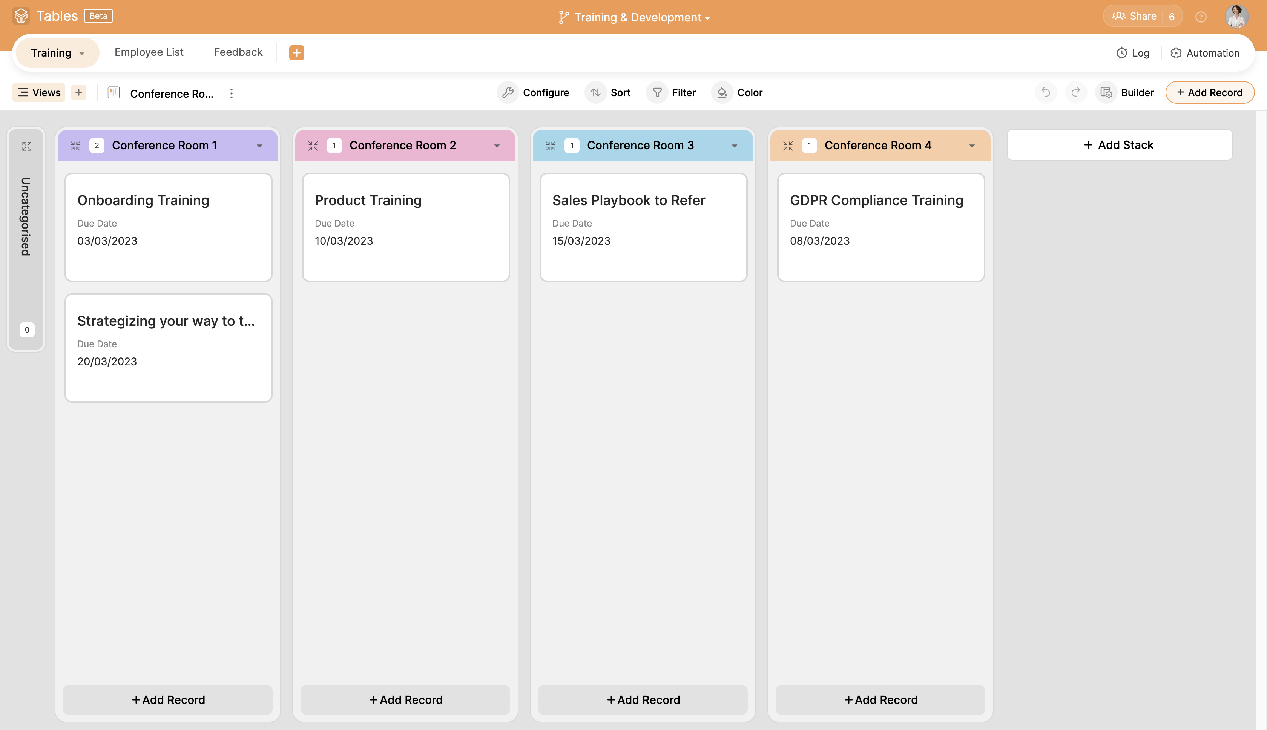Click the redo arrow icon

click(1075, 92)
